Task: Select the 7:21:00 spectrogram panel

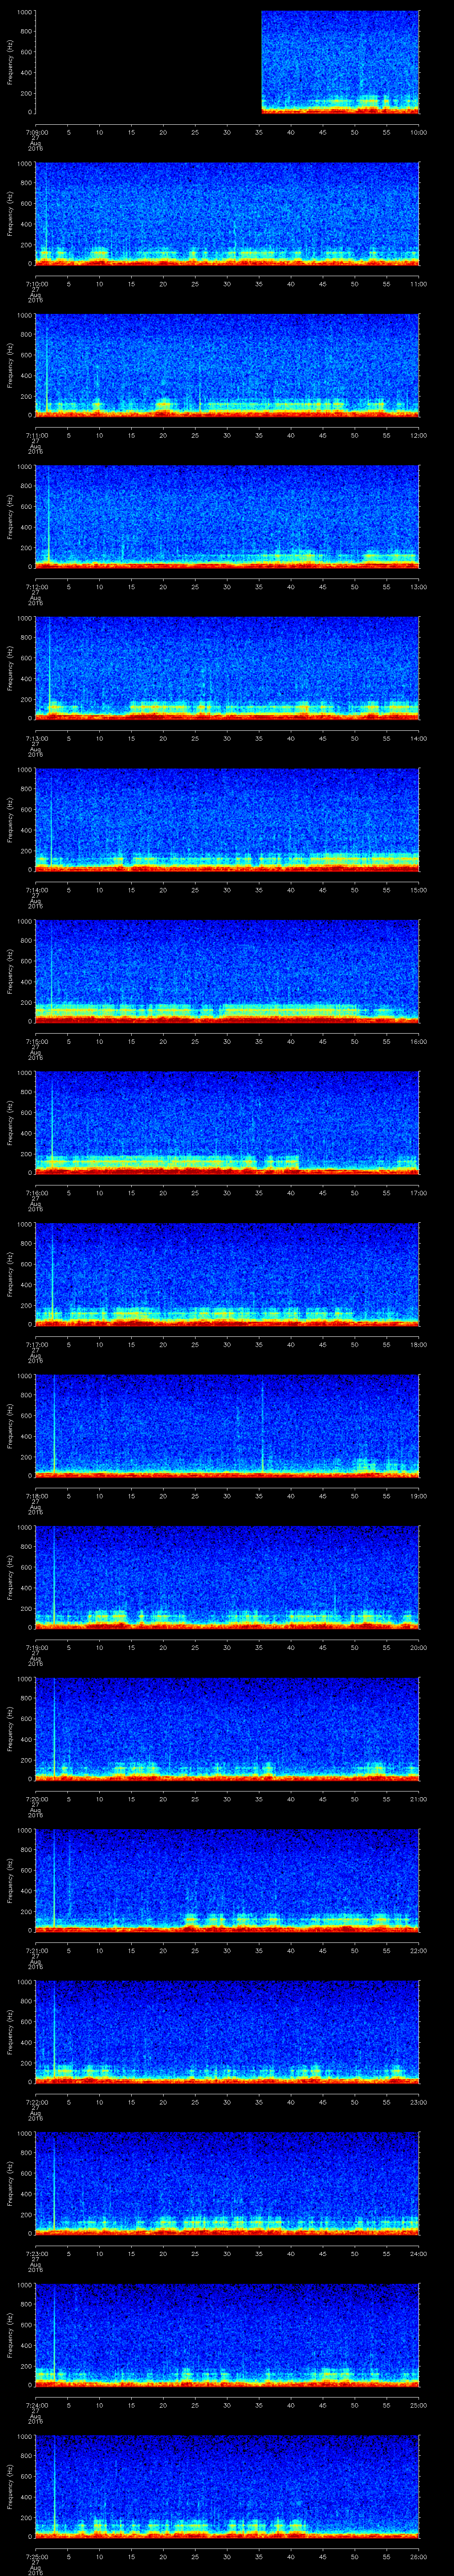Action: click(x=227, y=1880)
